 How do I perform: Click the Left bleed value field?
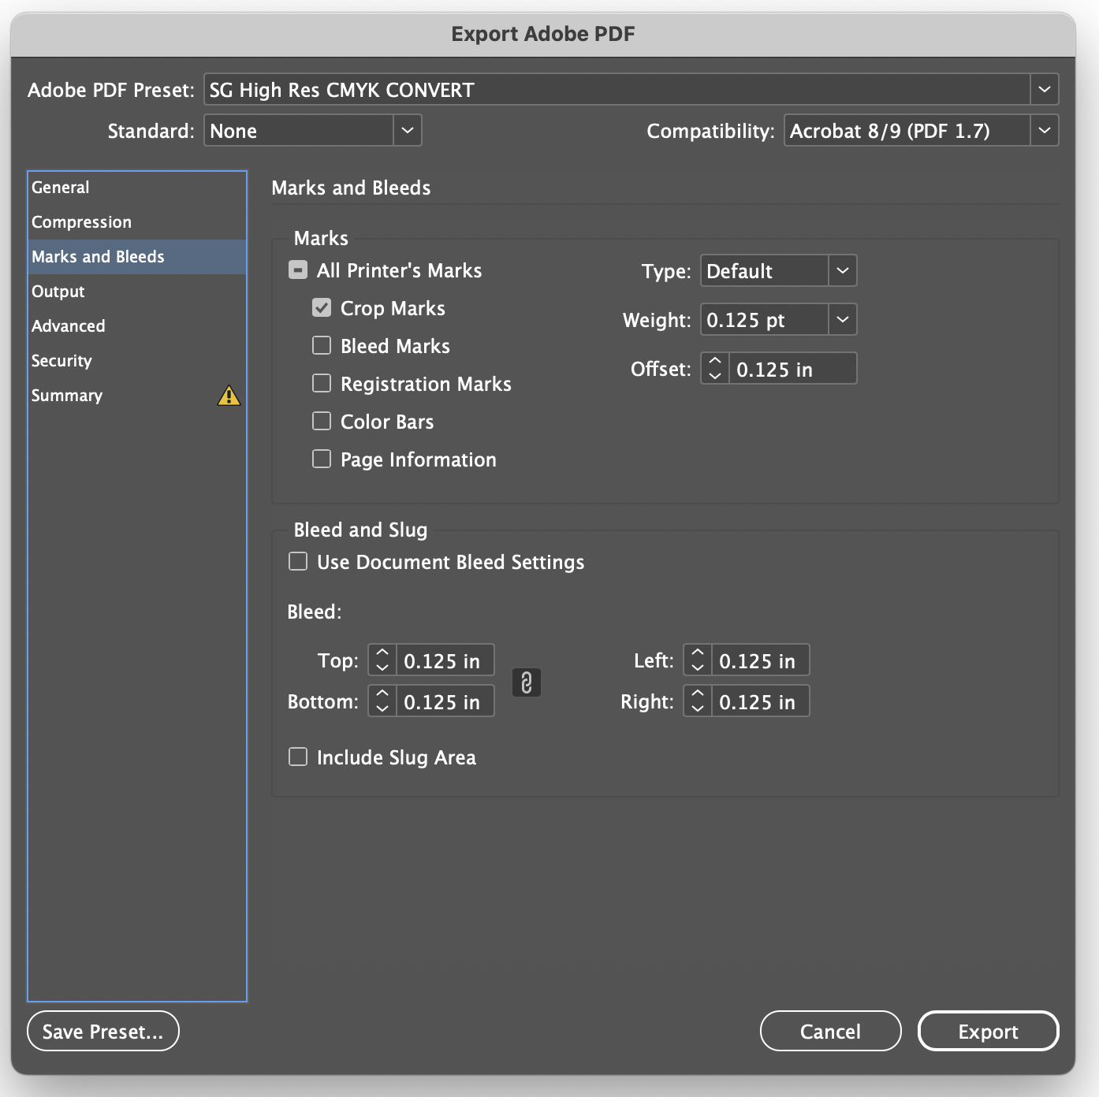click(761, 660)
